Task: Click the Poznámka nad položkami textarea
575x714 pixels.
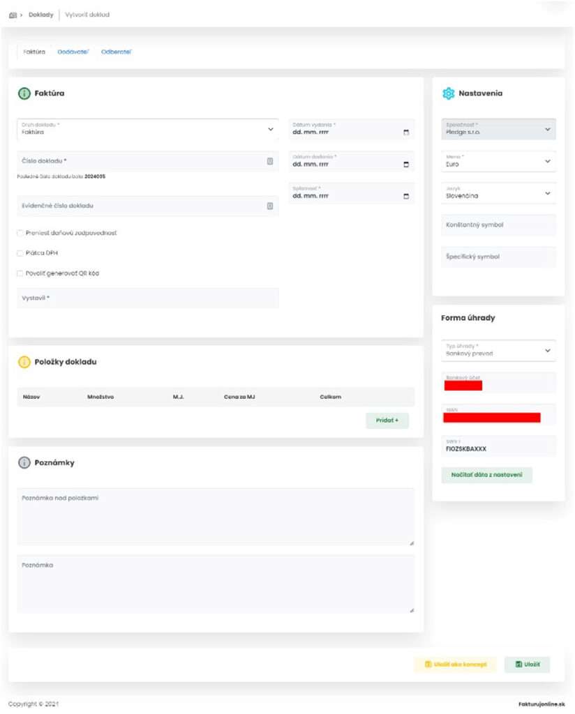Action: pos(216,517)
